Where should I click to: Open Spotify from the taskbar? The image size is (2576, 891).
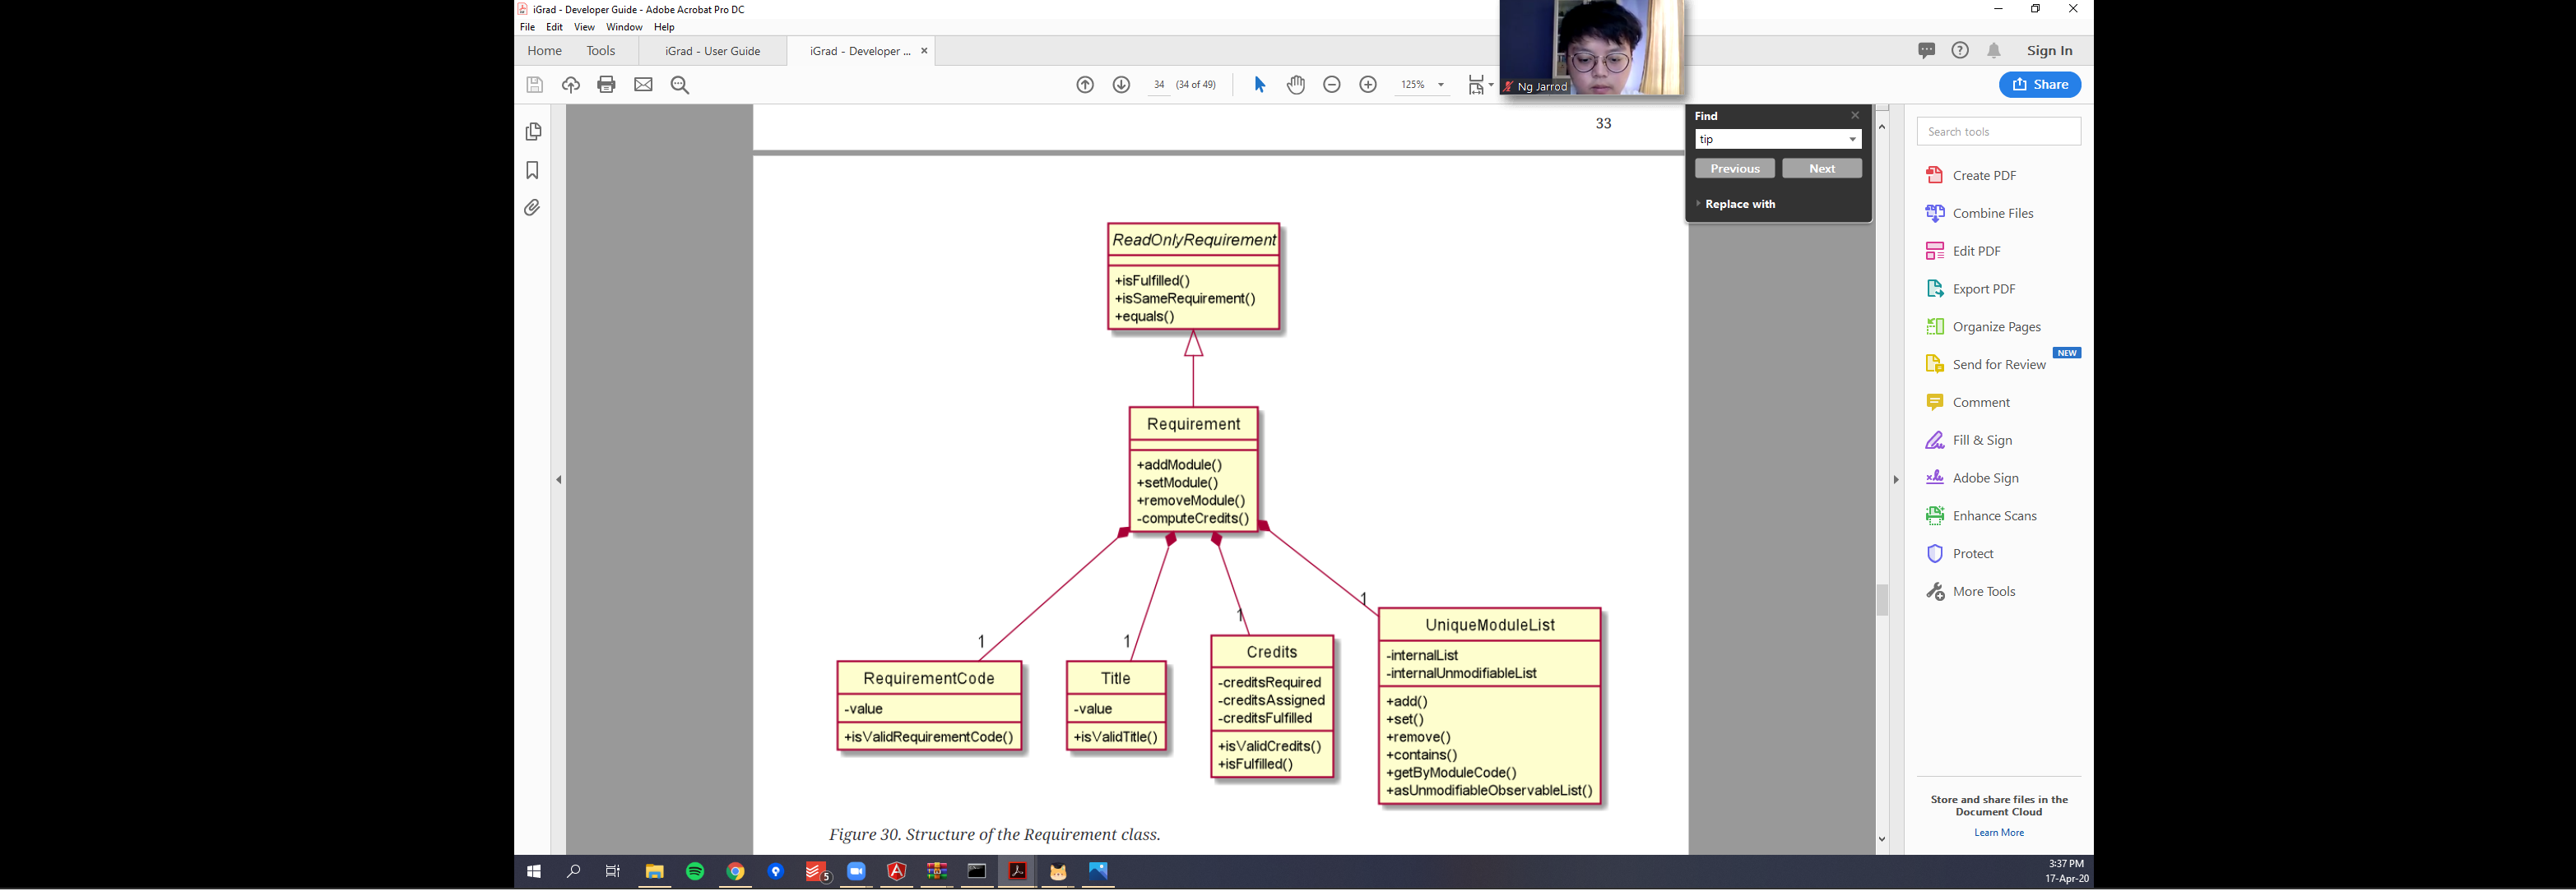pyautogui.click(x=695, y=872)
